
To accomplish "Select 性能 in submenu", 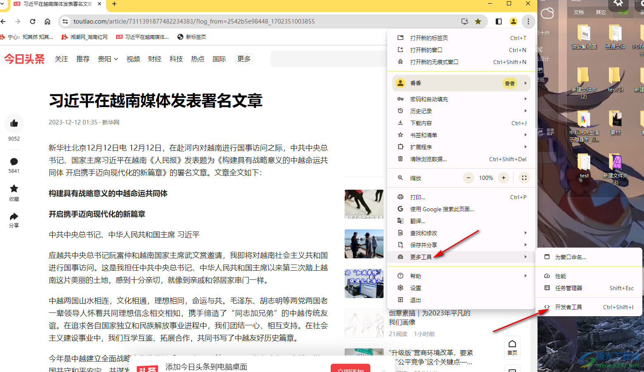I will pos(589,276).
